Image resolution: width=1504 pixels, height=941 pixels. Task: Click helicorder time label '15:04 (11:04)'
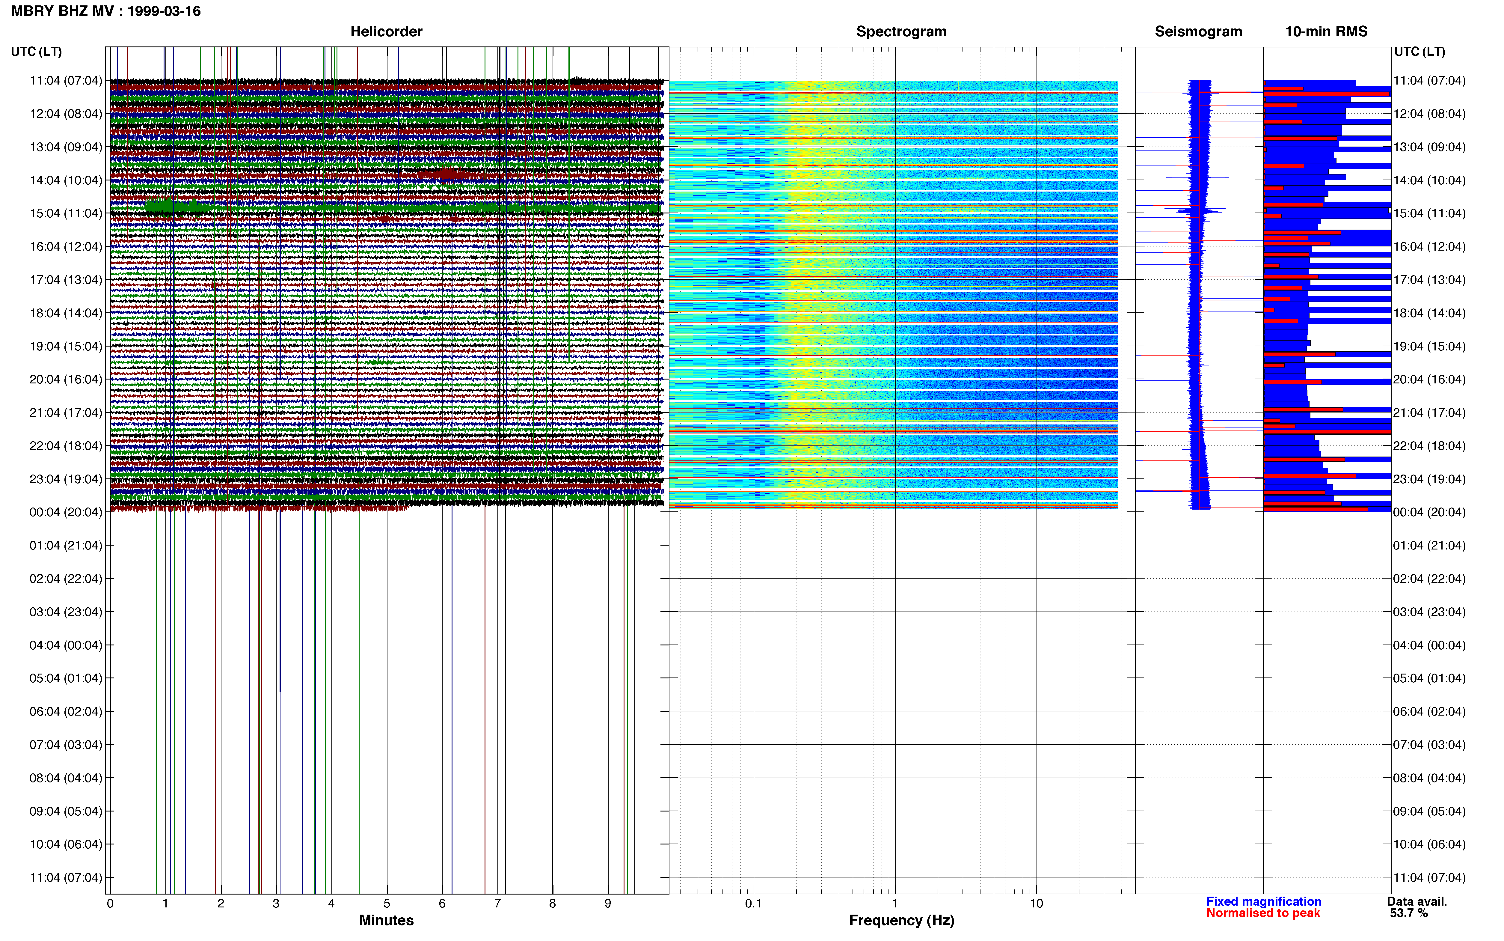(x=66, y=213)
